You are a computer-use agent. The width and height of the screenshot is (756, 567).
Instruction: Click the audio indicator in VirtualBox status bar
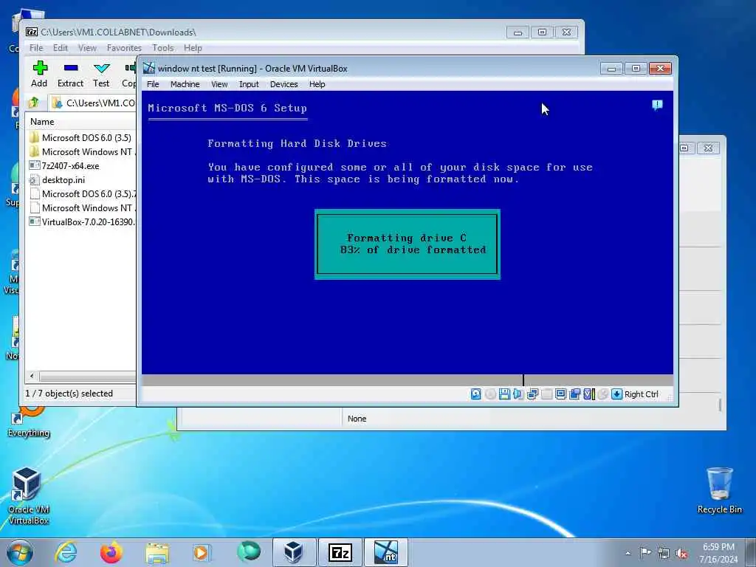tap(518, 394)
